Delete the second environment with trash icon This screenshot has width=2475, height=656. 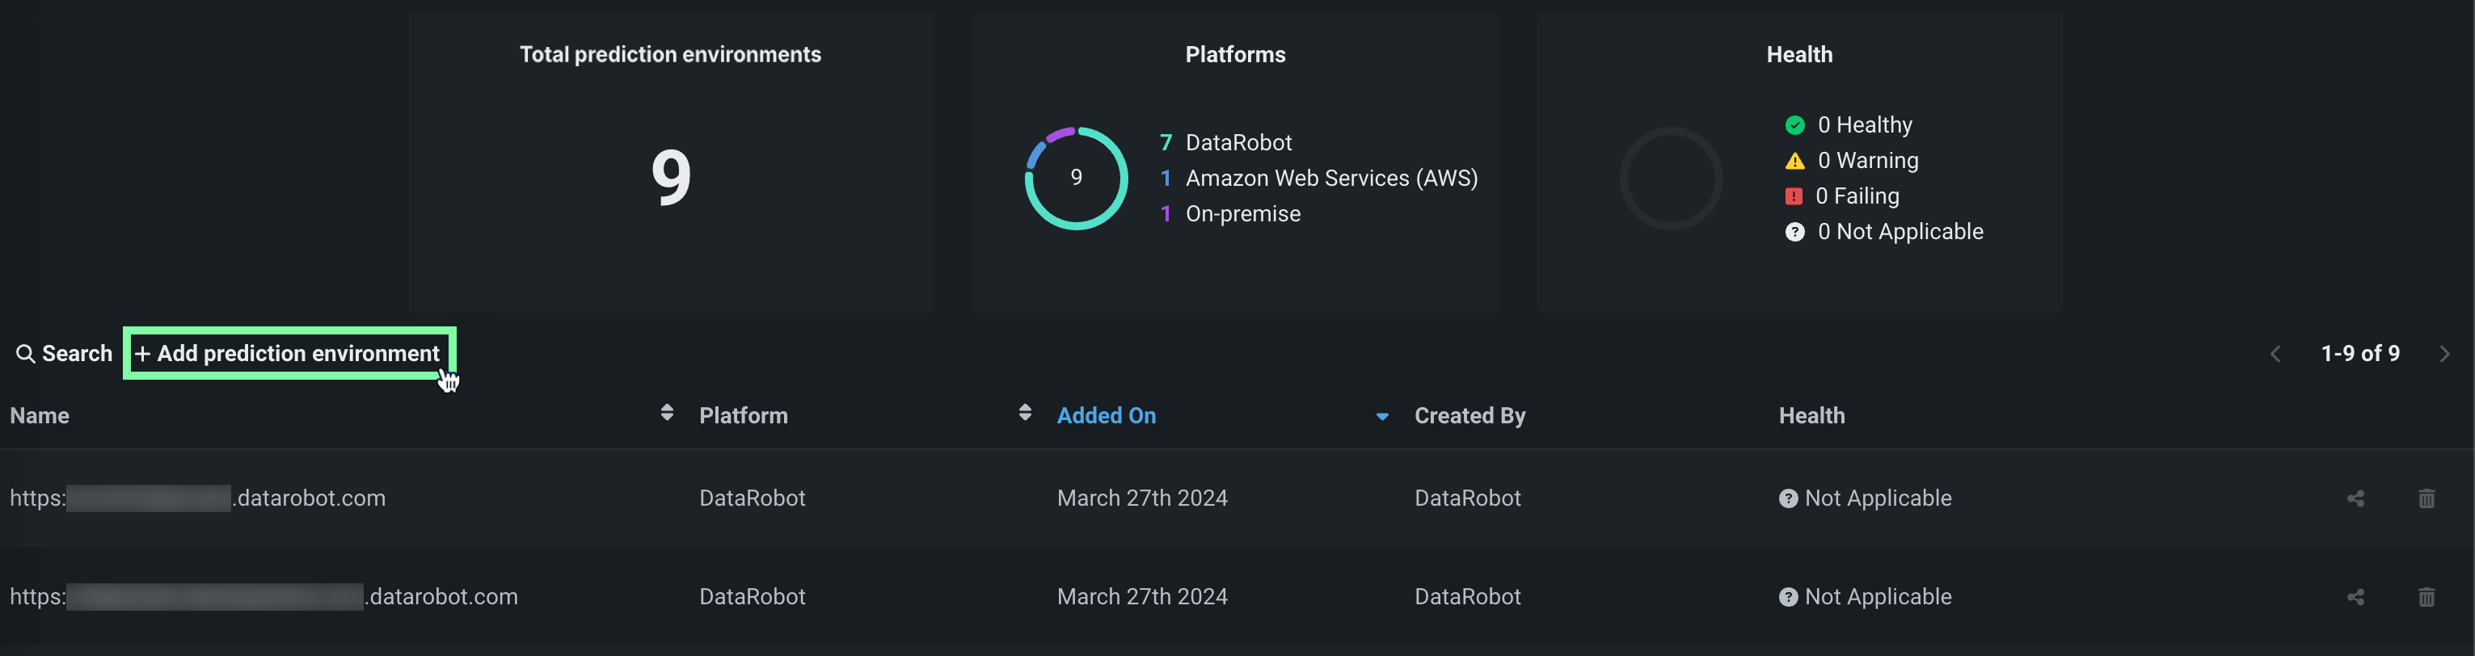tap(2426, 597)
